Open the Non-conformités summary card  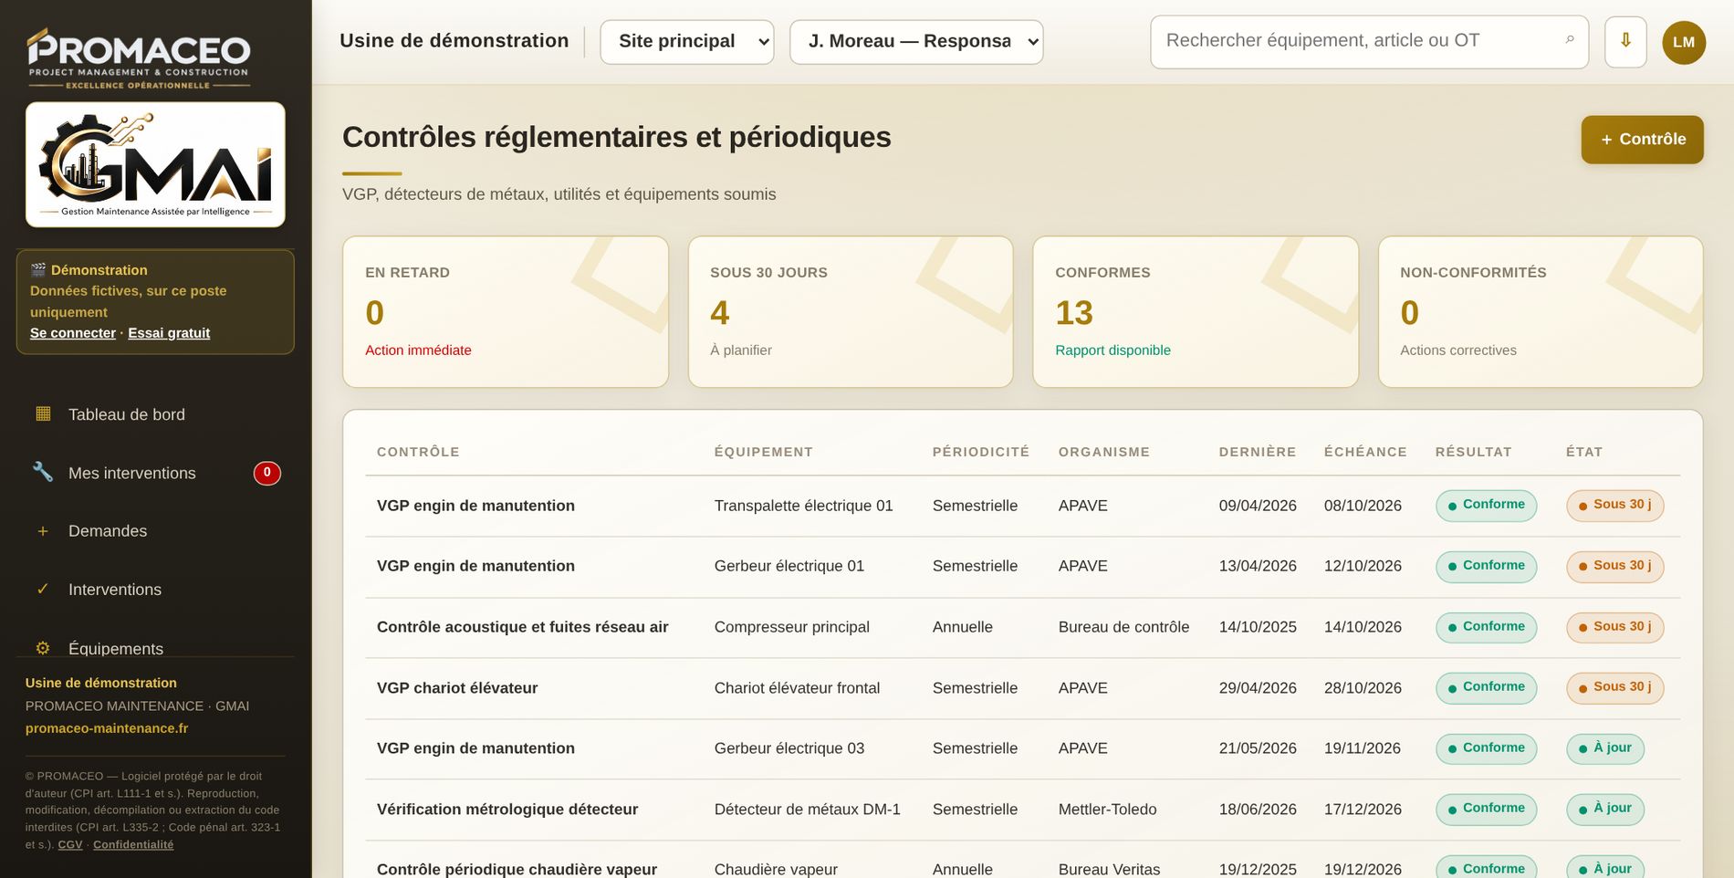1541,312
